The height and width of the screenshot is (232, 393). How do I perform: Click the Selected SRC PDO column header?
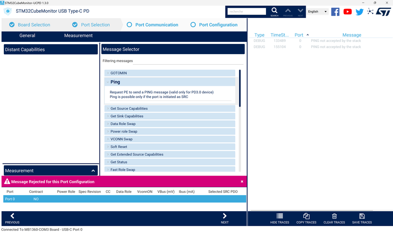(x=223, y=192)
